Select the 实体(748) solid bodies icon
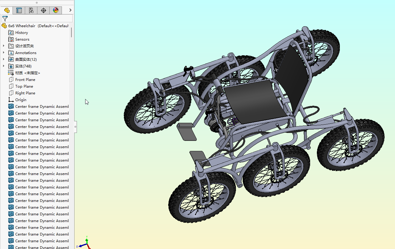Screen dimensions: 395x249 click(11, 66)
